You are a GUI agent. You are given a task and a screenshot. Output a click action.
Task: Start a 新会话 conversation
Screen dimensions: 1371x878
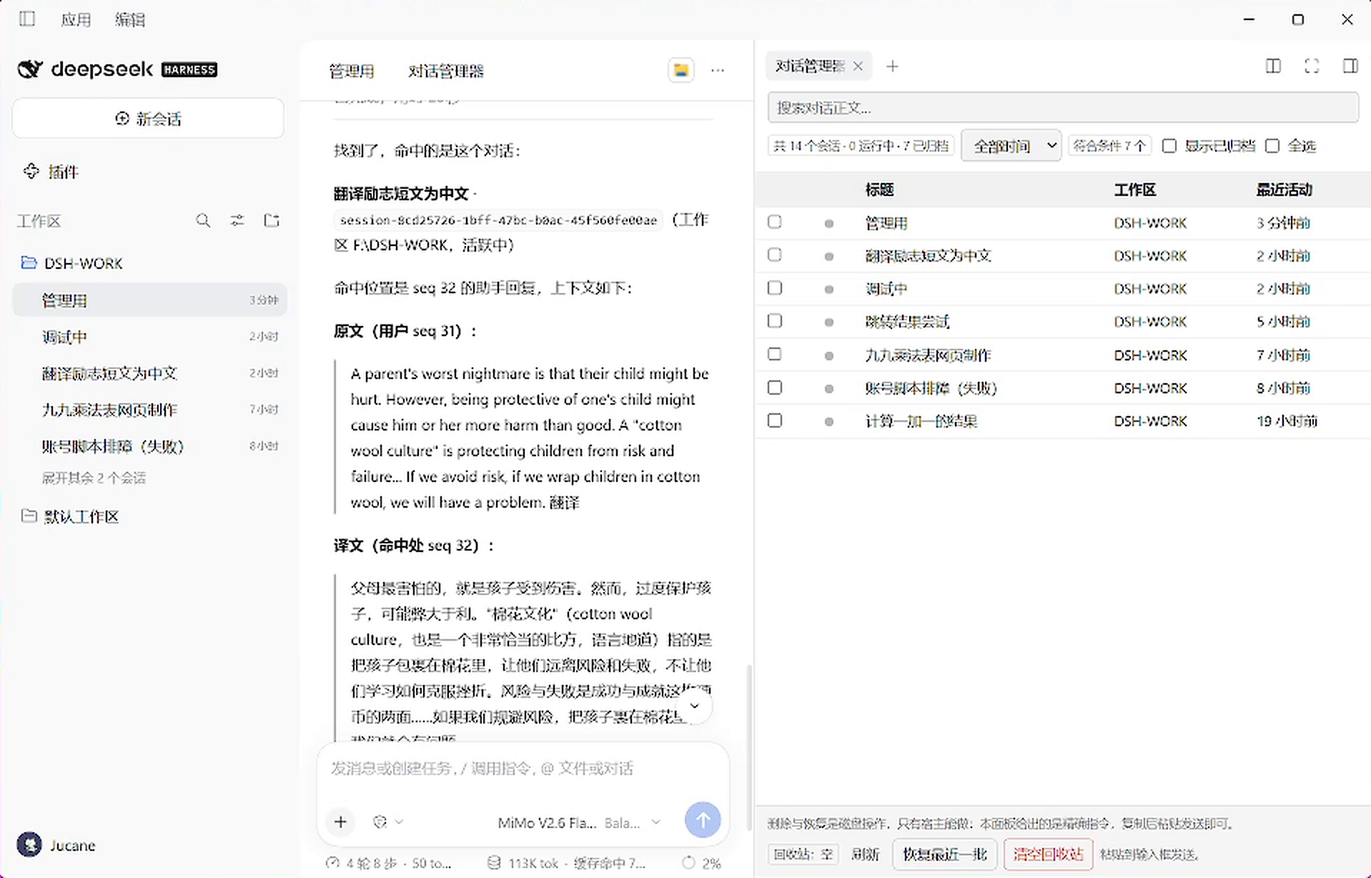click(x=148, y=119)
